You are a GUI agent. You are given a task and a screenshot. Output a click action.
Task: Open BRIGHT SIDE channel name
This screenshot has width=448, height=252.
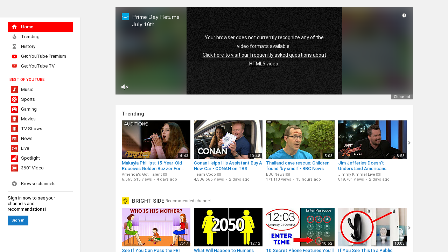148,201
